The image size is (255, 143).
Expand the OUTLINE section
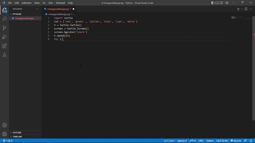25,132
